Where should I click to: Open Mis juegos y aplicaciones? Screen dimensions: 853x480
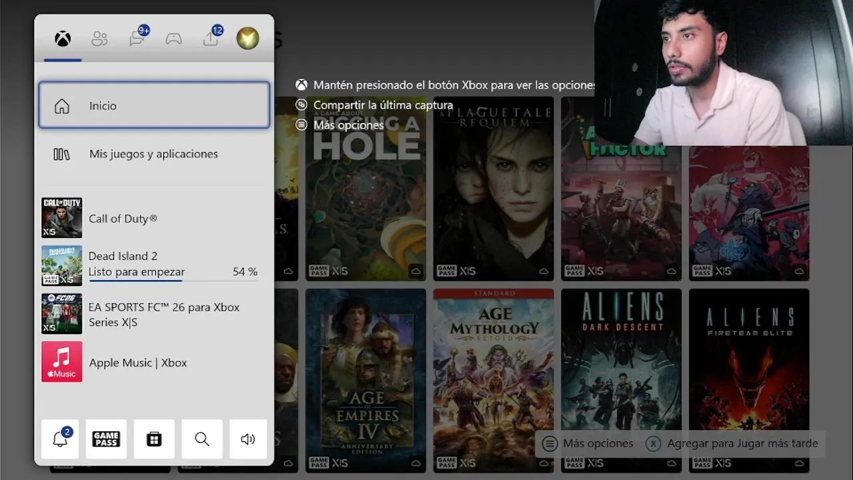pyautogui.click(x=154, y=154)
